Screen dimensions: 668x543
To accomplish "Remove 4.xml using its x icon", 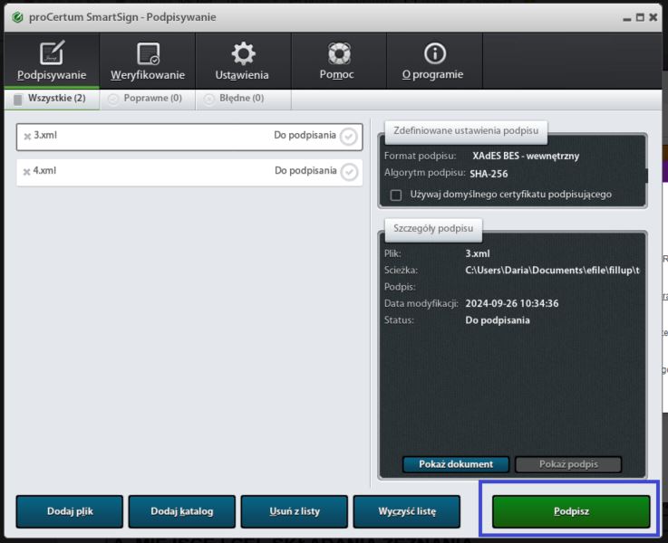I will [x=27, y=172].
